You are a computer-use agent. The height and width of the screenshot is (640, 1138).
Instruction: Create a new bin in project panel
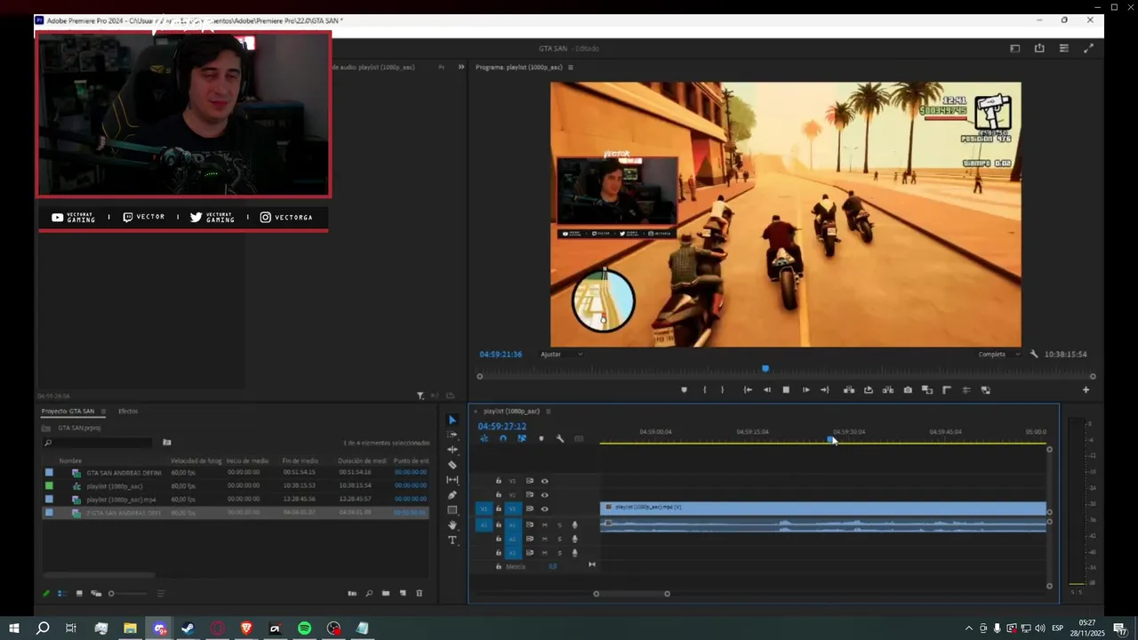click(386, 594)
